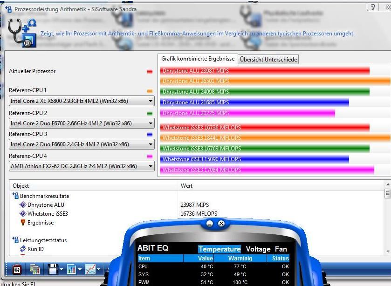Viewport: 391px width, 286px height.
Task: Open the Referenz-CPU 4 dropdown showing AMD Athlon FX2-62
Action: [x=82, y=166]
